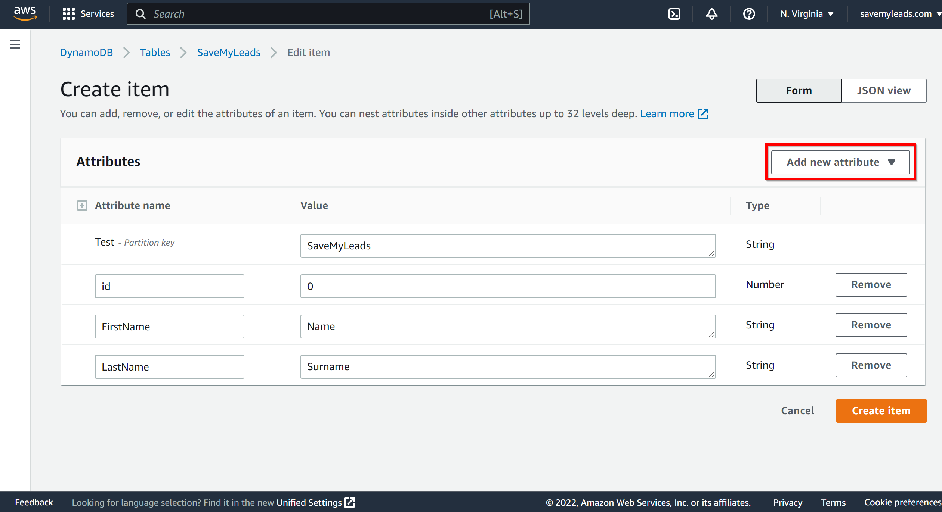Switch to JSON view tab
942x512 pixels.
click(x=884, y=90)
